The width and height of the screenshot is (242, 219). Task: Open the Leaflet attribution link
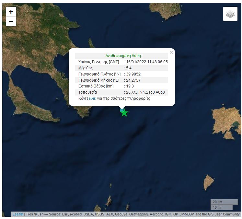tap(18, 214)
